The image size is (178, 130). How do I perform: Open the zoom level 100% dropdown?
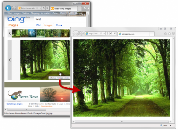171,126
